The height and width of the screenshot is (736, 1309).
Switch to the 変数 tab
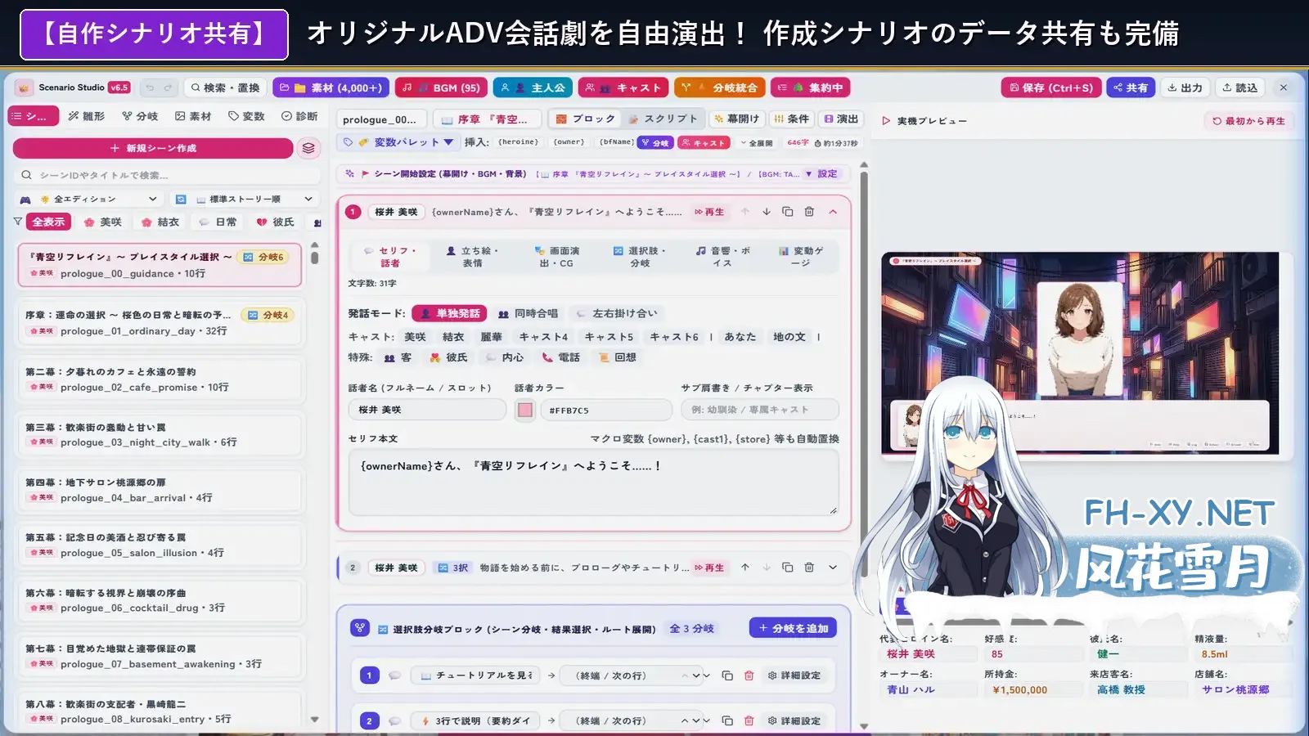246,117
